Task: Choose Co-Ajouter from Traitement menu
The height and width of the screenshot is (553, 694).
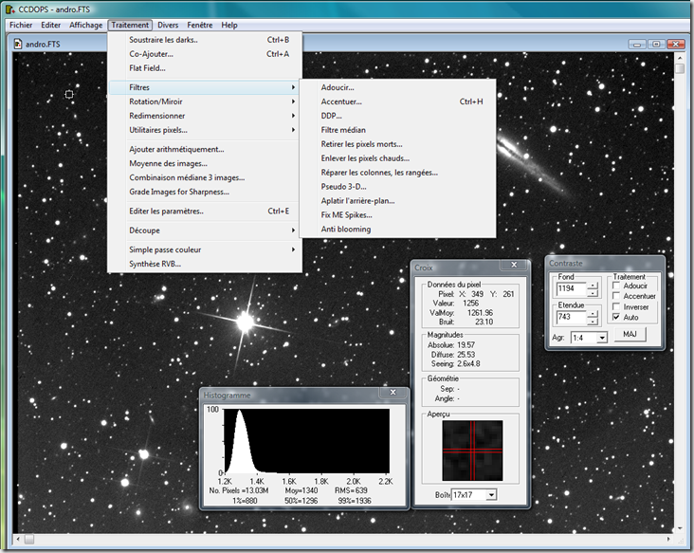Action: pyautogui.click(x=206, y=54)
